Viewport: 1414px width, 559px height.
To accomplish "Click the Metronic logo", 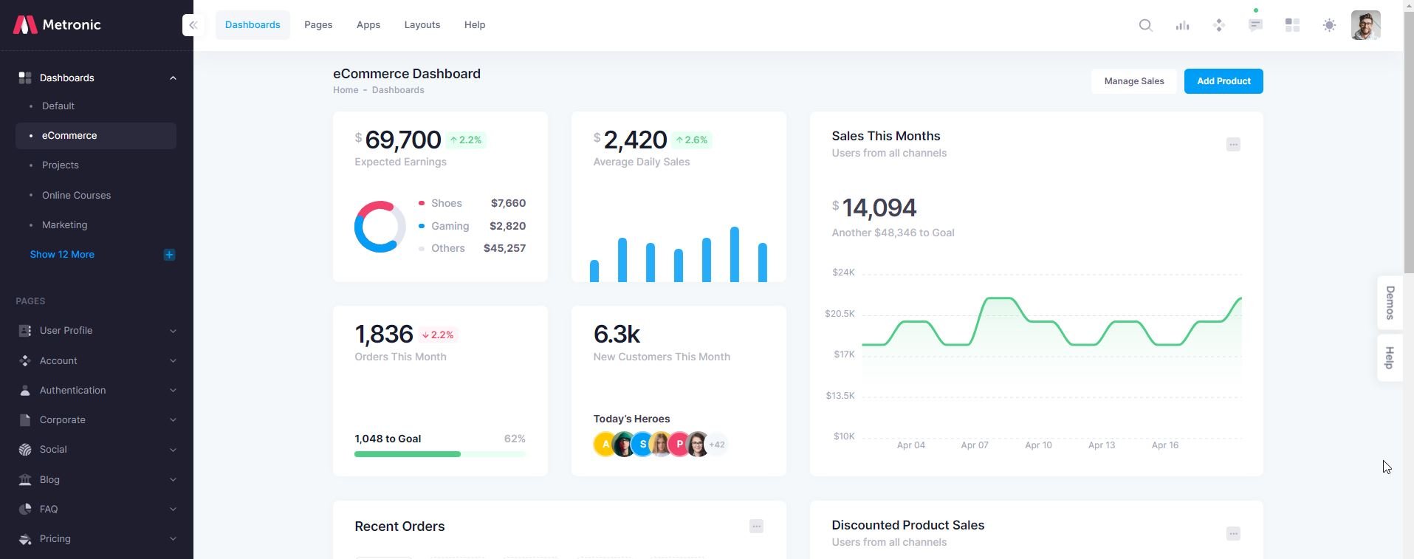I will (x=58, y=25).
